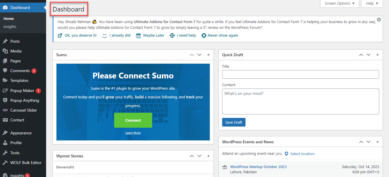Viewport: 389px width, 177px height.
Task: Click the Quick Draft Title field
Action: (x=301, y=74)
